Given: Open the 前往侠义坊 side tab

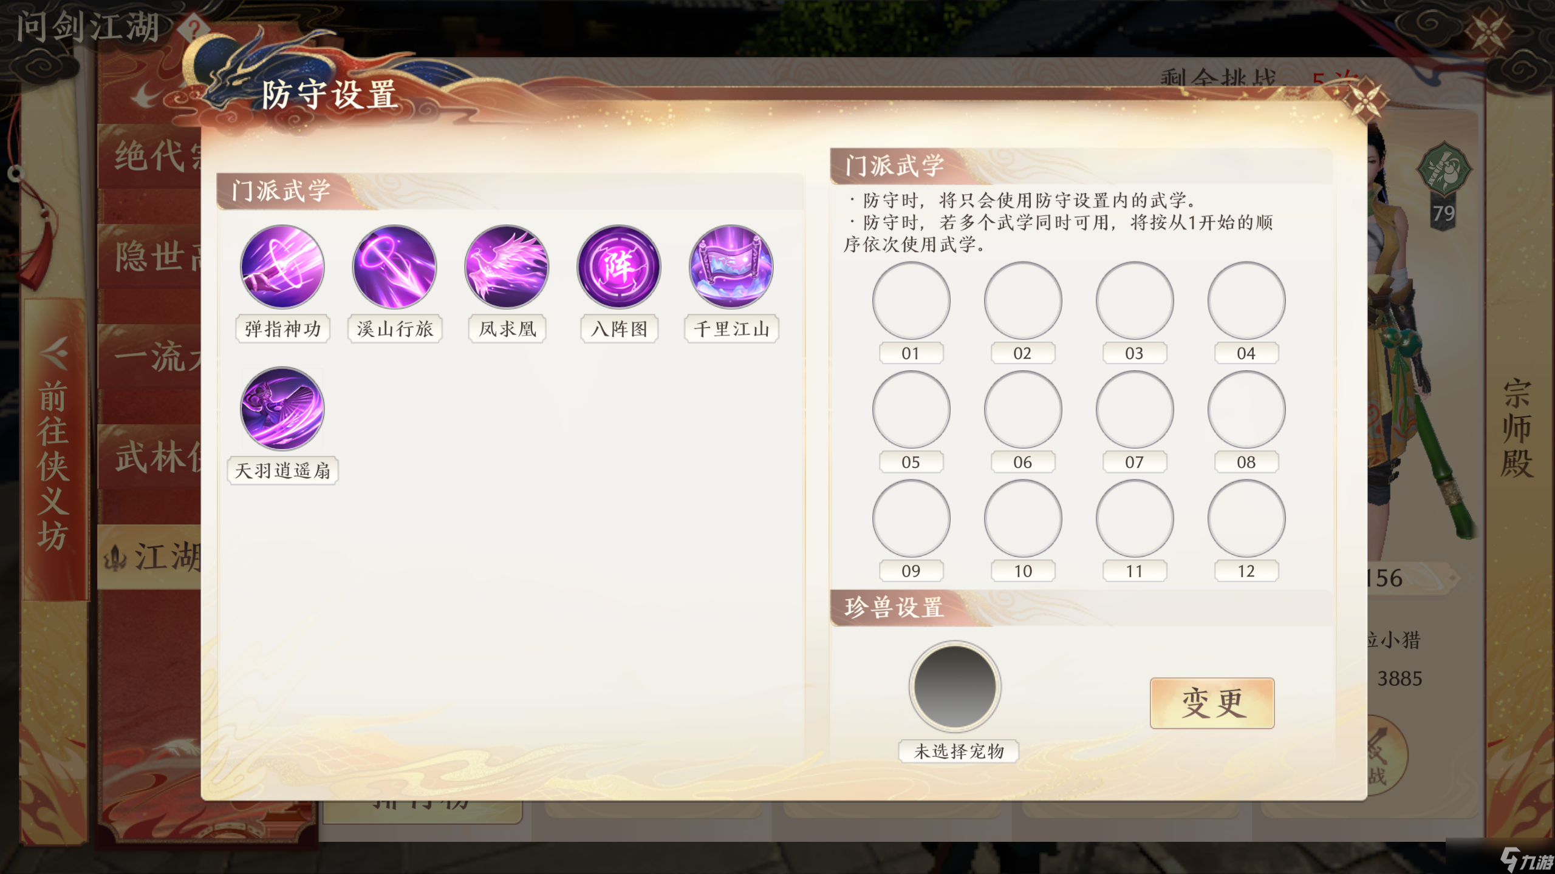Looking at the screenshot, I should click(x=55, y=449).
